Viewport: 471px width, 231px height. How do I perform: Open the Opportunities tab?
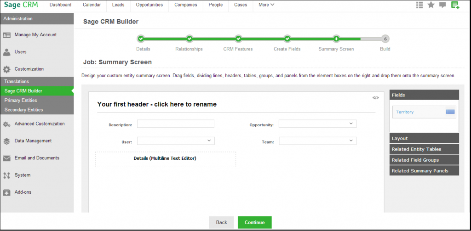point(149,5)
